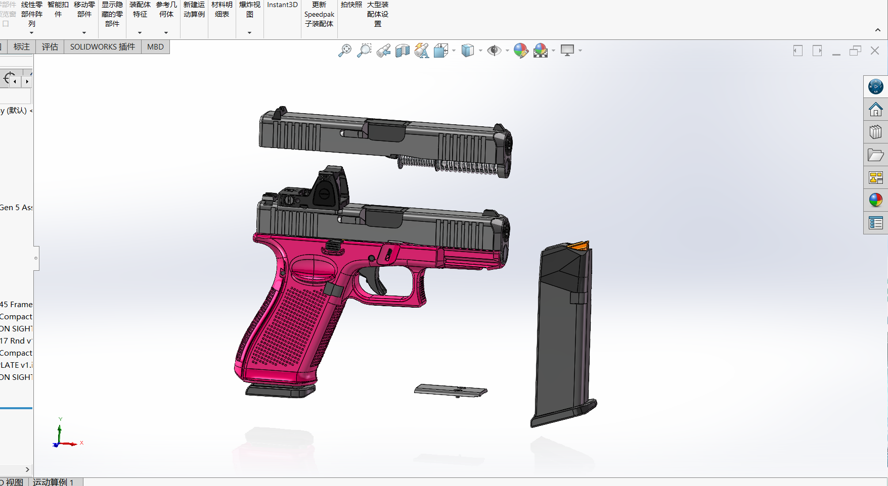Screen dimensions: 888x486
Task: Select the Zoom to Fit icon
Action: [345, 50]
